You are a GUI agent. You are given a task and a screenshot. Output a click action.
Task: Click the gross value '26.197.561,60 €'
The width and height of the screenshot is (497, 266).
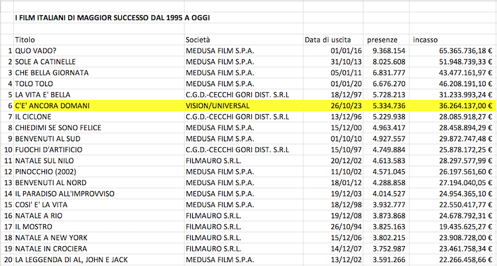tap(466, 172)
